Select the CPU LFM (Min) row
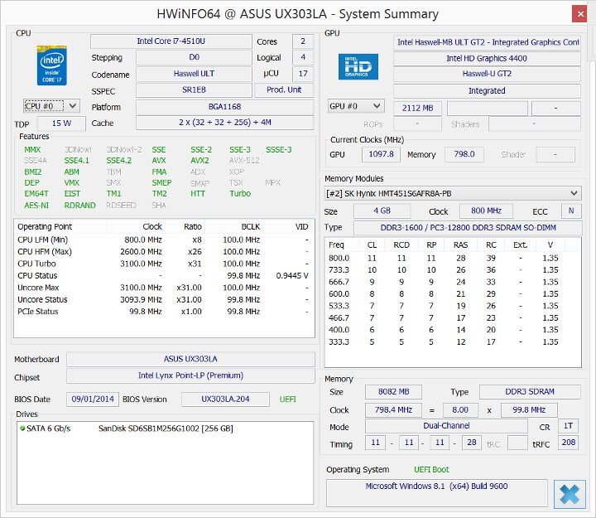 click(x=163, y=240)
